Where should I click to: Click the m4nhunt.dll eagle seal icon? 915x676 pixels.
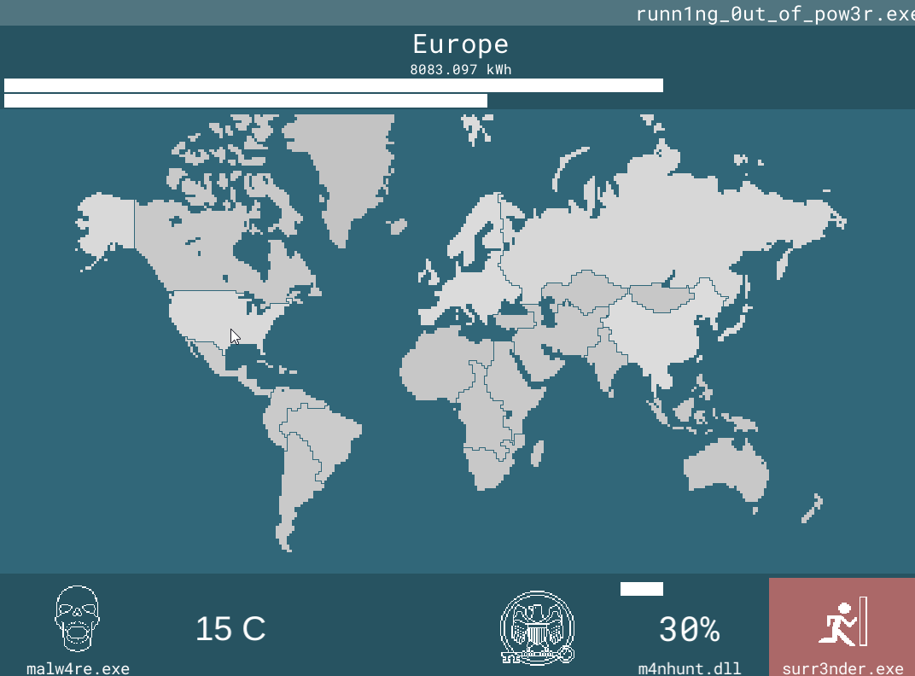coord(538,627)
